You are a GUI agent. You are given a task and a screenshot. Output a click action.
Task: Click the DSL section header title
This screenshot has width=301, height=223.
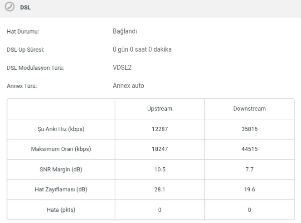point(25,8)
